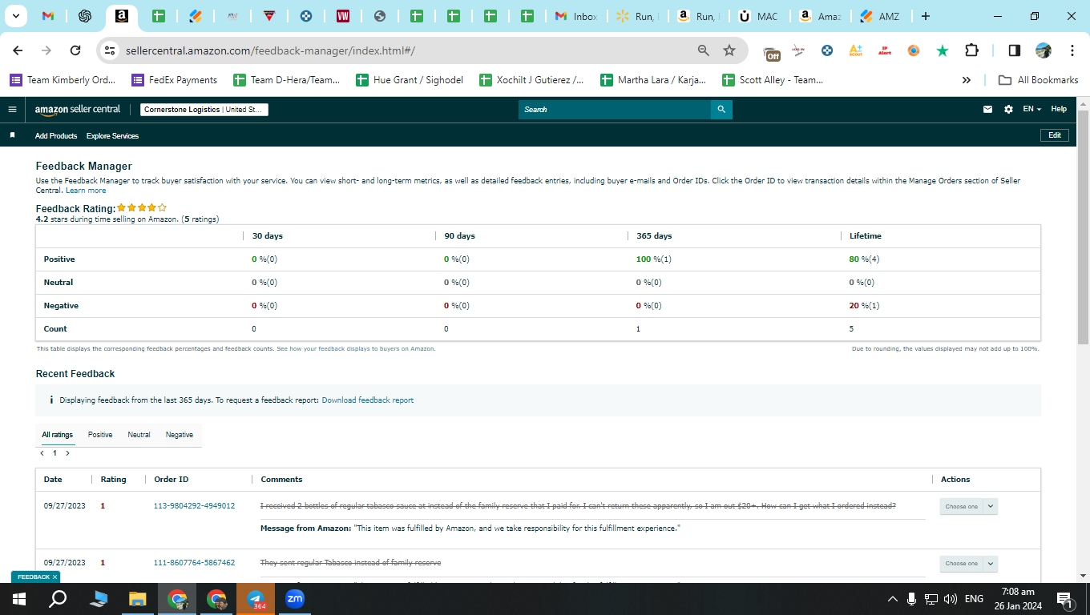Image resolution: width=1090 pixels, height=615 pixels.
Task: Open the EN language dropdown
Action: click(1031, 110)
